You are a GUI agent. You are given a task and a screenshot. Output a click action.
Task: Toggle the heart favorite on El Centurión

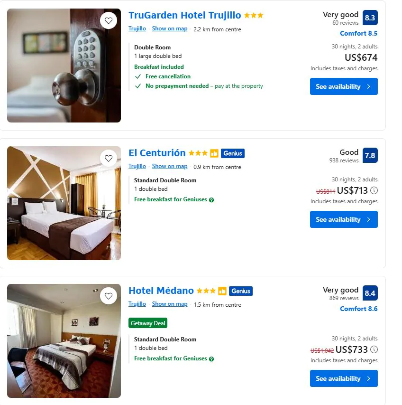click(109, 158)
